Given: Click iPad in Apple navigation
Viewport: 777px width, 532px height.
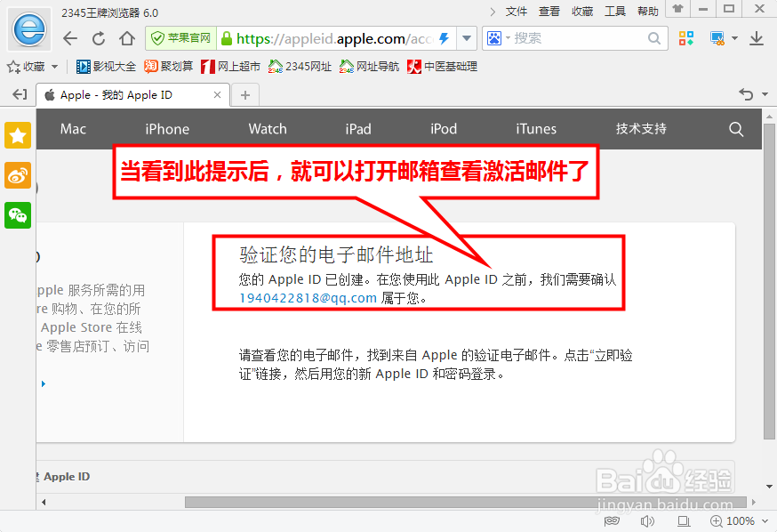Looking at the screenshot, I should [358, 129].
